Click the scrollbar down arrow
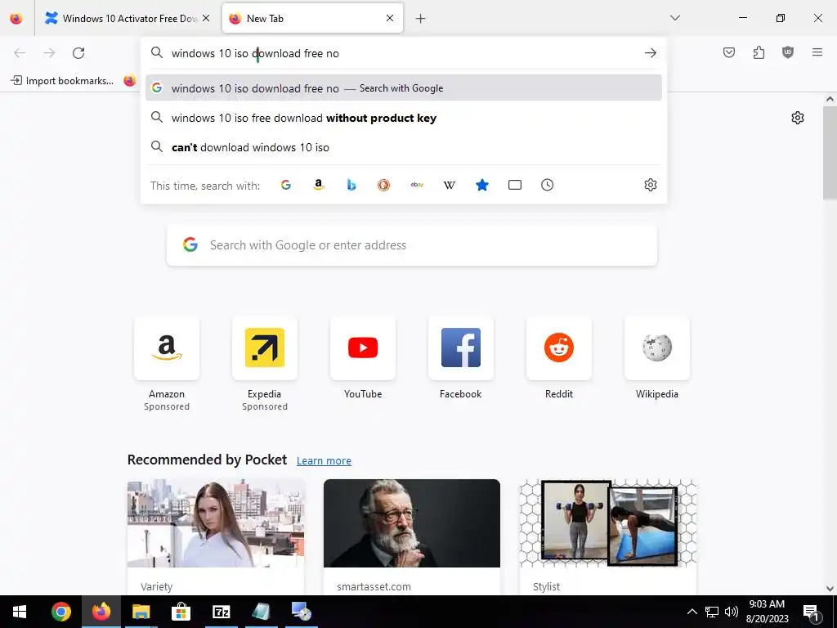The width and height of the screenshot is (837, 628). click(830, 589)
